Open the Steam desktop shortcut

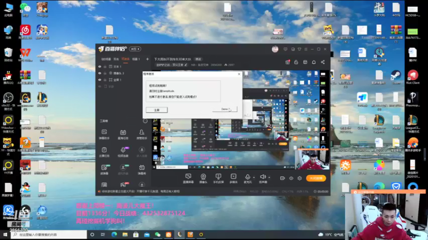[x=396, y=77]
